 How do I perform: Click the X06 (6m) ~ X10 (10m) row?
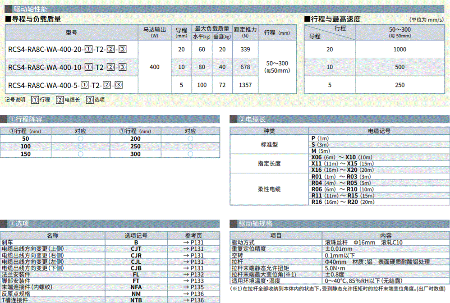click(x=379, y=157)
